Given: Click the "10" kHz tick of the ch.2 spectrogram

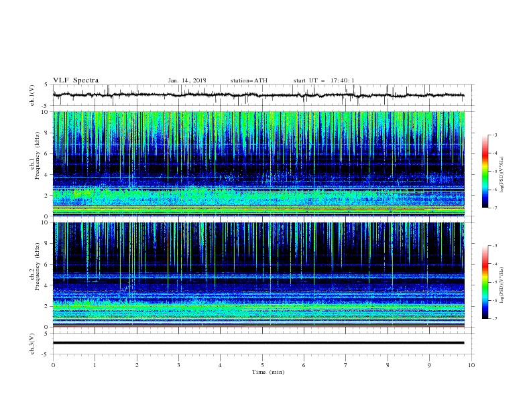Looking at the screenshot, I should [x=46, y=222].
